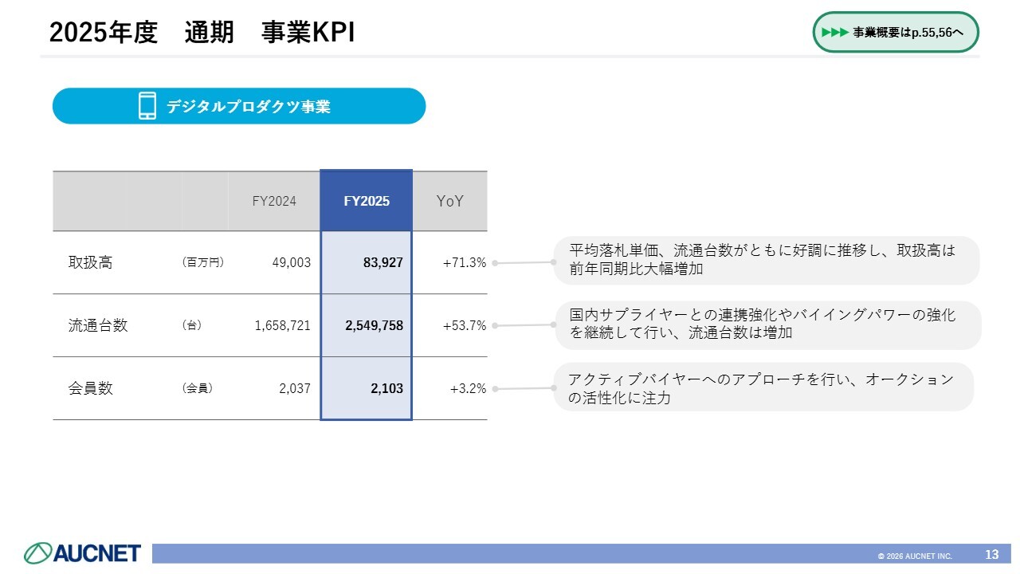Click the 2,549,758 units value
The width and height of the screenshot is (1020, 574).
pos(375,325)
